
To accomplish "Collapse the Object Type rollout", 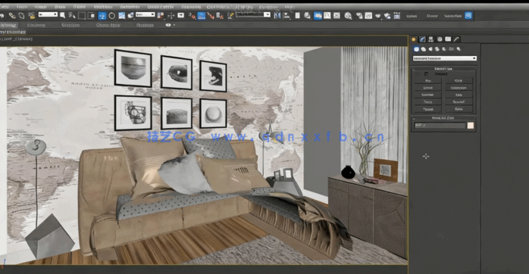I will 443,69.
